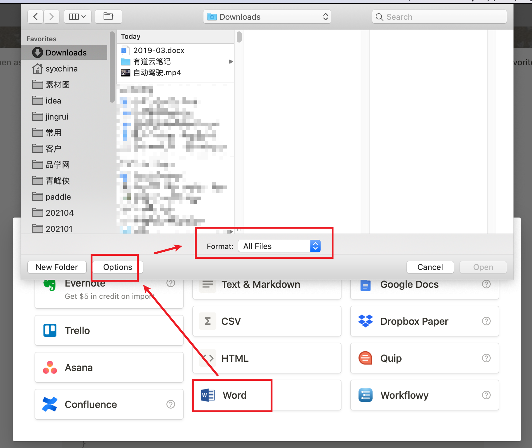Open help for Confluence import
Image resolution: width=532 pixels, height=448 pixels.
(170, 404)
